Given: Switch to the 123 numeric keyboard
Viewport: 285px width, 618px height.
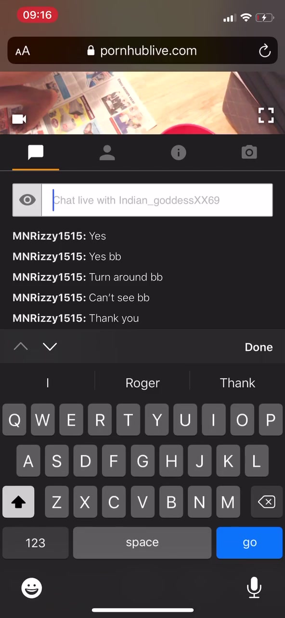Looking at the screenshot, I should (35, 543).
